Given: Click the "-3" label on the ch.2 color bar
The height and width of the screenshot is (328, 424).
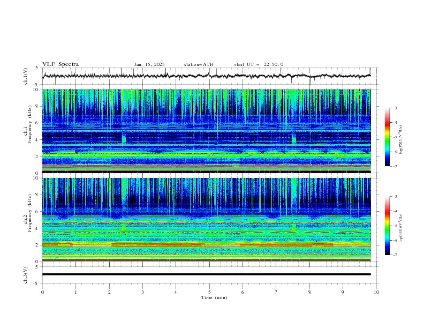Looking at the screenshot, I should point(395,197).
